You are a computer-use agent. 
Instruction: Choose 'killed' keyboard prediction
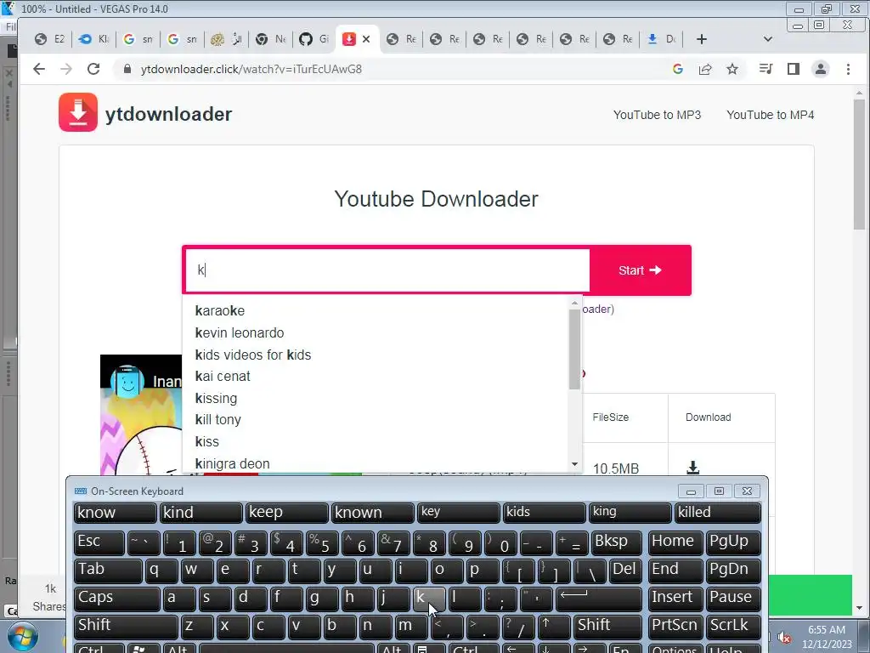[x=717, y=513]
